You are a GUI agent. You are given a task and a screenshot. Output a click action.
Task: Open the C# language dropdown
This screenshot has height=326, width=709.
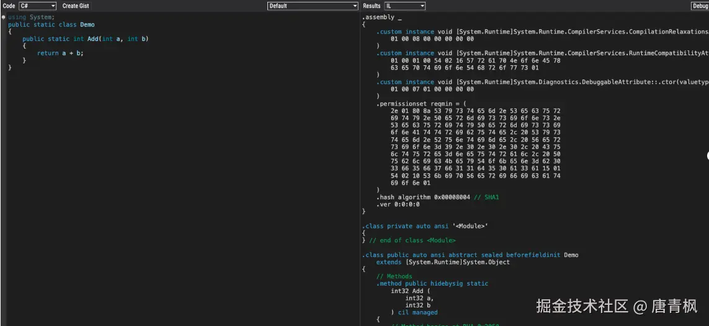pyautogui.click(x=37, y=6)
